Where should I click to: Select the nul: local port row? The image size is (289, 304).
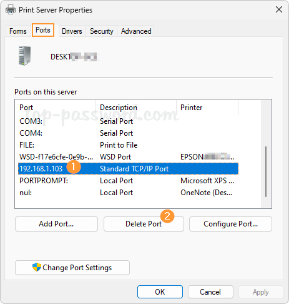coord(128,193)
